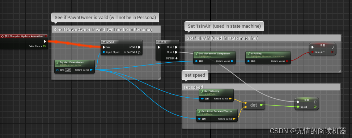Image resolution: width=352 pixels, height=138 pixels.
Task: Click the 目标 input pin of Get Velocity
Action: tap(202, 99)
